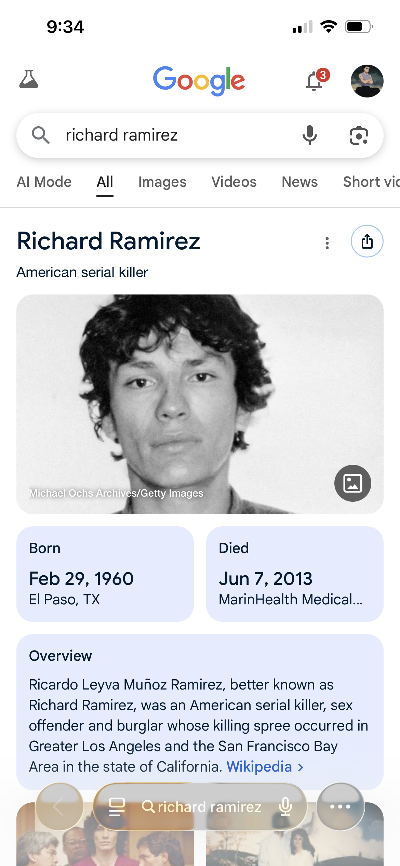Viewport: 400px width, 866px height.
Task: Tap the browser back arrow button
Action: 59,806
